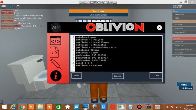Click the Yardtime banner
This screenshot has width=196, height=110.
pyautogui.click(x=98, y=11)
